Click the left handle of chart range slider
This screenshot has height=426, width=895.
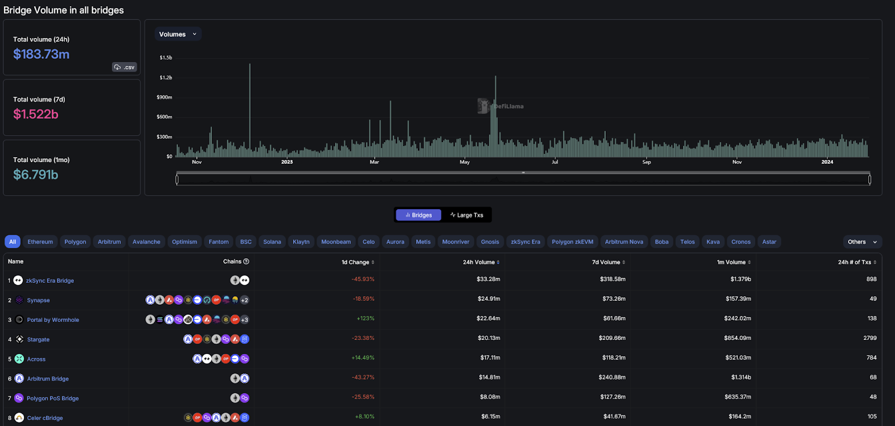click(x=177, y=179)
